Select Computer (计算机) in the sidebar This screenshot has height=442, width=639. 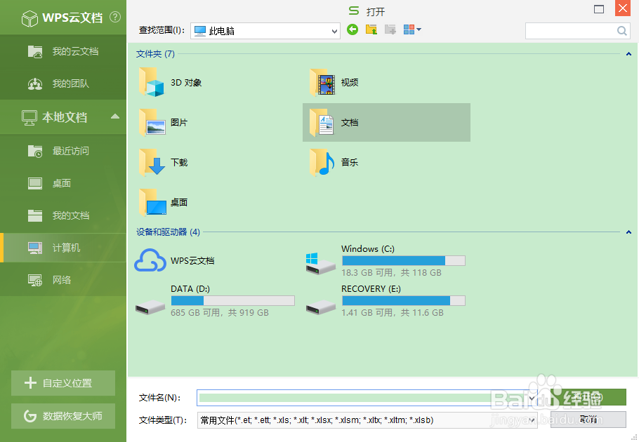tap(63, 248)
